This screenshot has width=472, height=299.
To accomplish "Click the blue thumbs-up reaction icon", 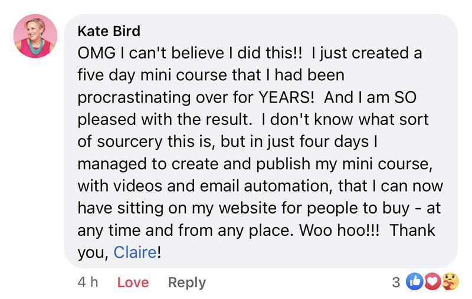I will [x=417, y=282].
